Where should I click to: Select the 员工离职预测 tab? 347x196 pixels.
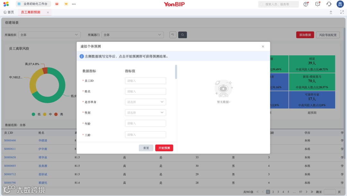click(31, 13)
